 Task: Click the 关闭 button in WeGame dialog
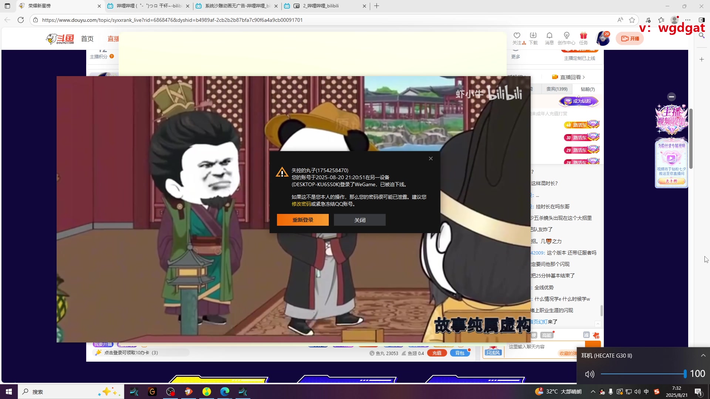point(359,220)
